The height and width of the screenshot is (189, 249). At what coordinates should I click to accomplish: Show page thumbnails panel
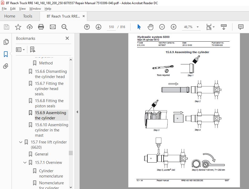pyautogui.click(x=6, y=42)
